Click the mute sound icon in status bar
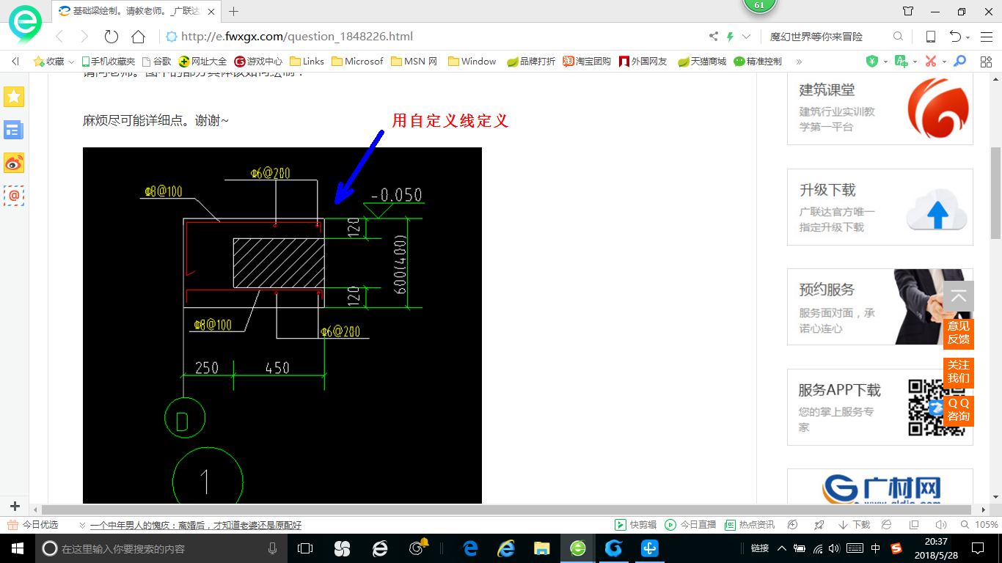 tap(942, 525)
